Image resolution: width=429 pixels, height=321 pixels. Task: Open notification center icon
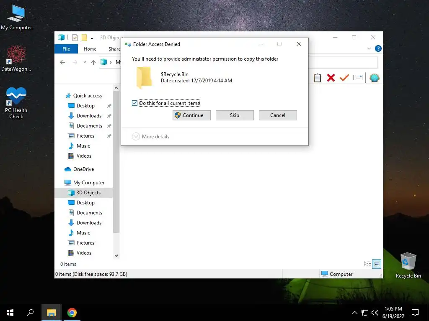[x=415, y=313]
